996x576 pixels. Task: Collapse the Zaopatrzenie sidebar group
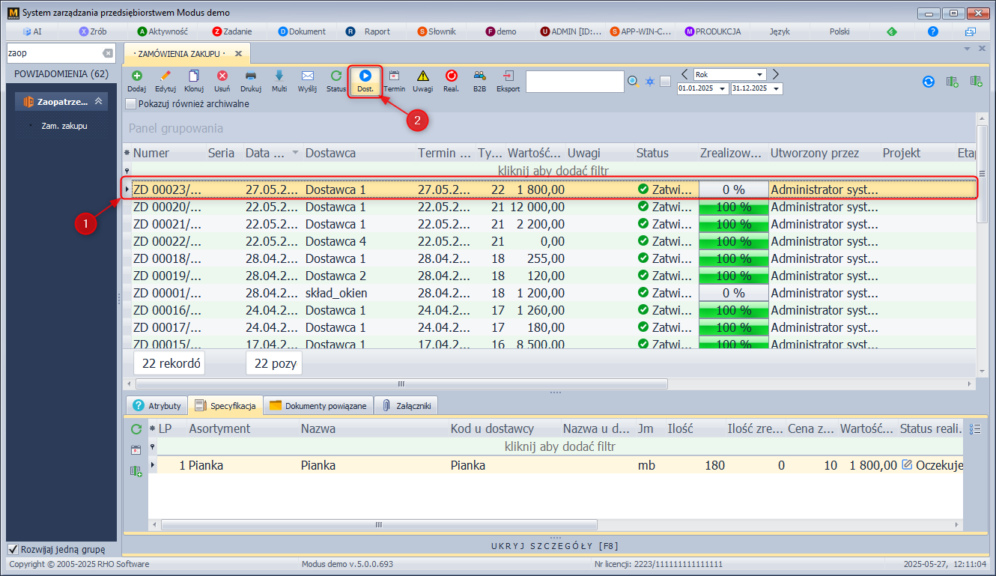click(97, 102)
